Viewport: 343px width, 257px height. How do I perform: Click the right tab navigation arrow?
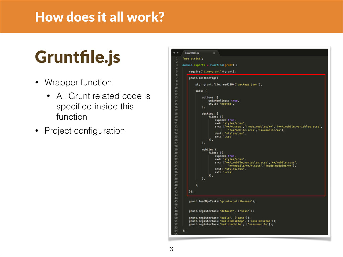pyautogui.click(x=178, y=53)
